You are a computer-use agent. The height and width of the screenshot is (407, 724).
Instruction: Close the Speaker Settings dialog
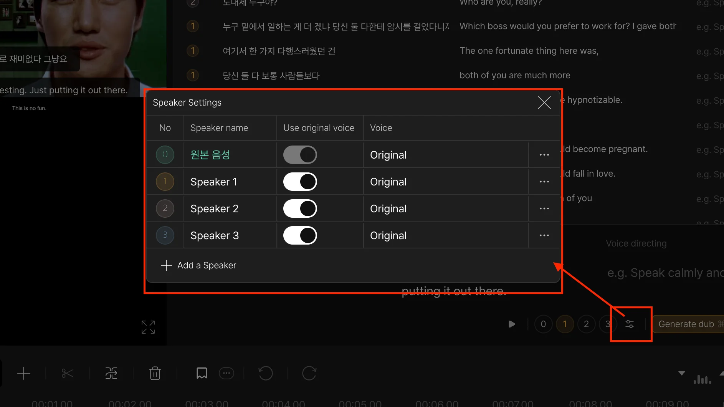click(x=544, y=103)
